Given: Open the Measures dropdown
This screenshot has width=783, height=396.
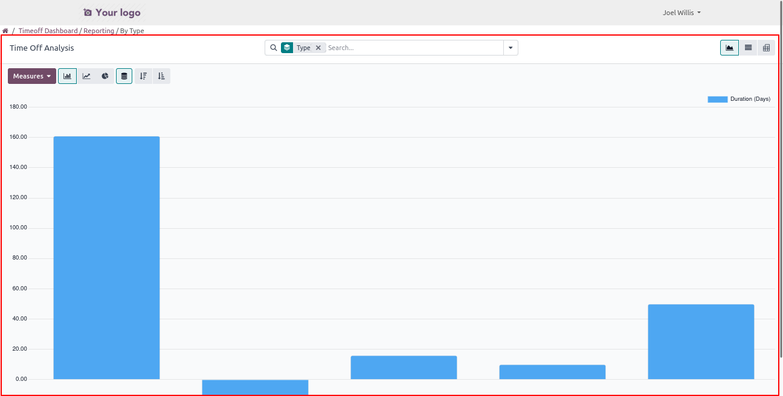Looking at the screenshot, I should point(32,76).
